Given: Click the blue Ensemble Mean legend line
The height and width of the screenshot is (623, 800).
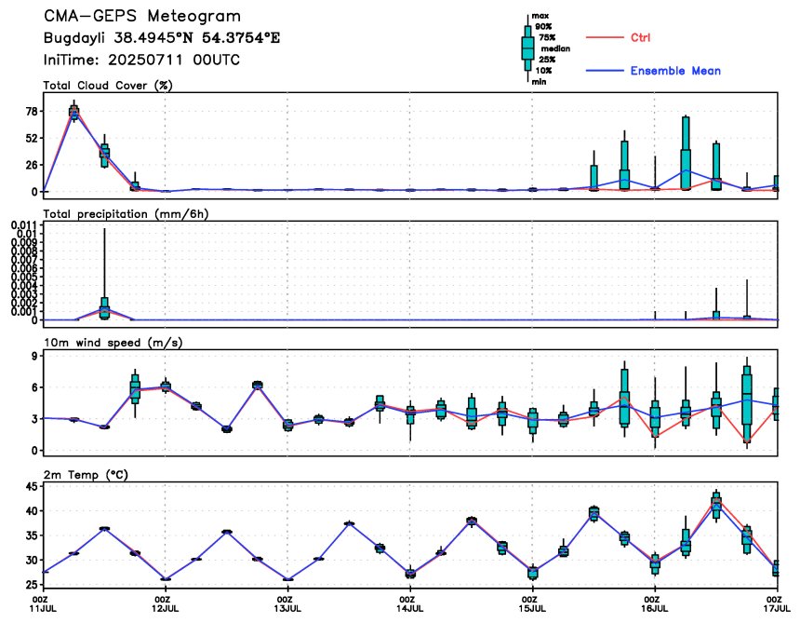Looking at the screenshot, I should 605,71.
